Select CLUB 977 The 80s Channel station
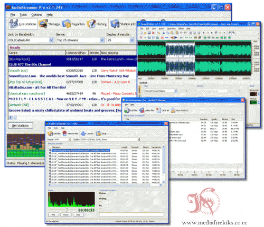Image resolution: width=264 pixels, height=227 pixels. [72, 62]
